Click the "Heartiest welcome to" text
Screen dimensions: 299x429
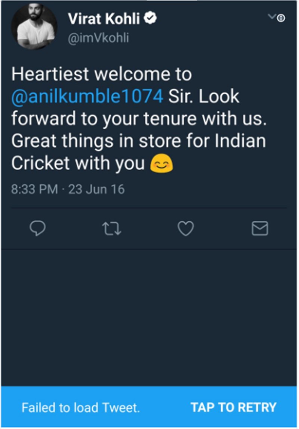click(x=101, y=74)
